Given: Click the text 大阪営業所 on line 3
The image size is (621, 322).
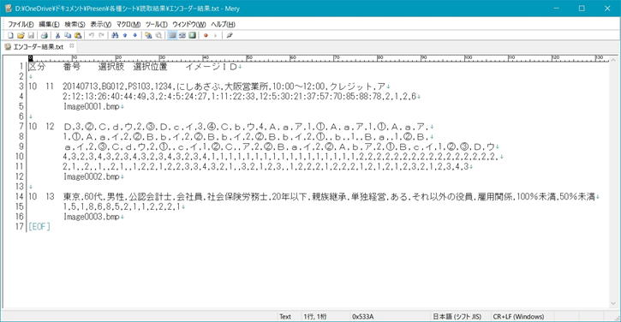Looking at the screenshot, I should [x=247, y=86].
